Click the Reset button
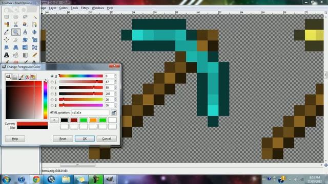 click(x=63, y=139)
